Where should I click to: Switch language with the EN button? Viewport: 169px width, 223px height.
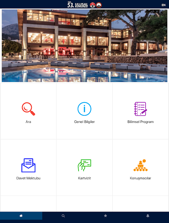point(163,5)
